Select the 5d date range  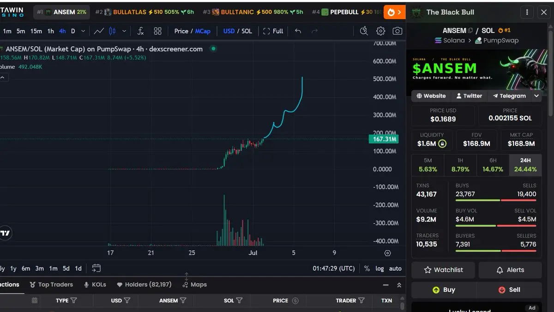pos(66,268)
